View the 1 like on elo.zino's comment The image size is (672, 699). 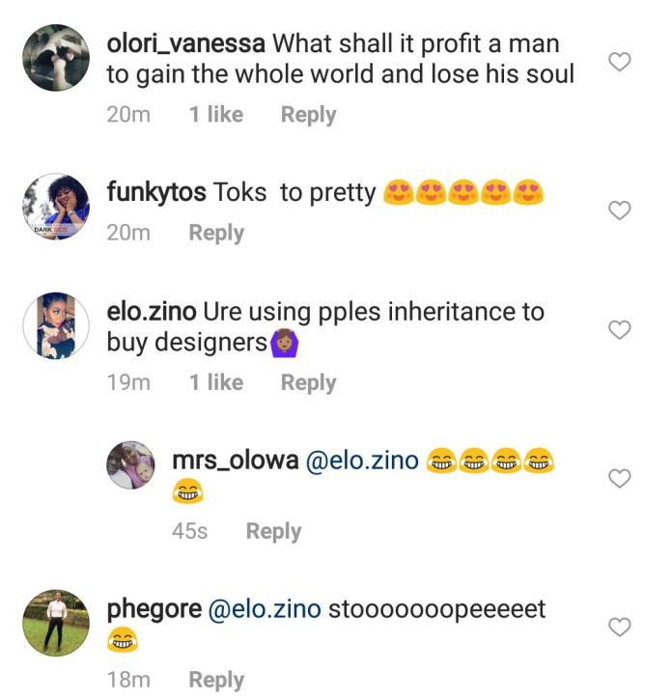click(216, 382)
